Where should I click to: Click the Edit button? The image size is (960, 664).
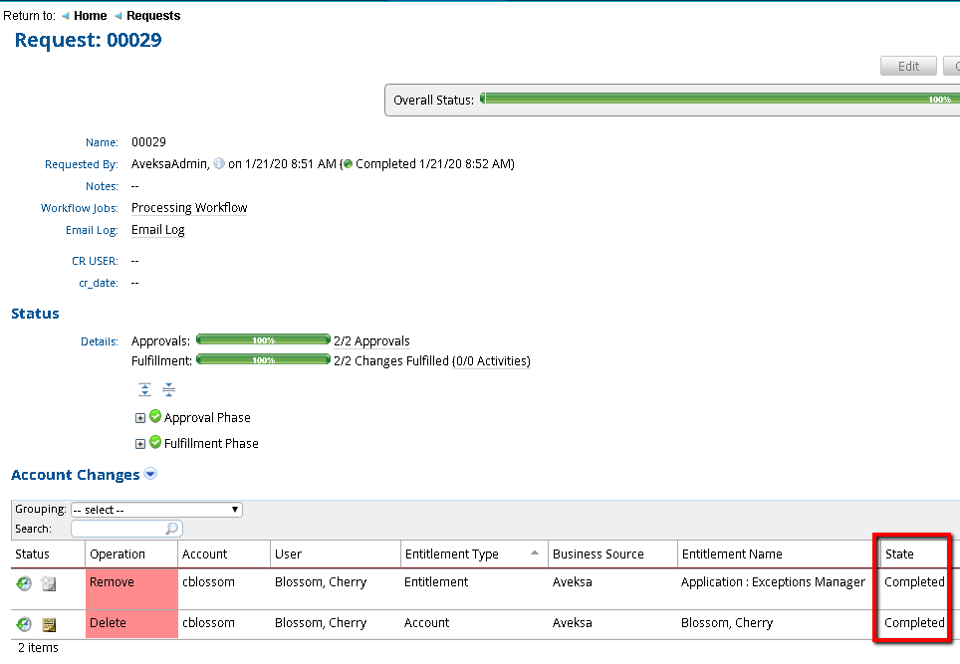[x=907, y=66]
